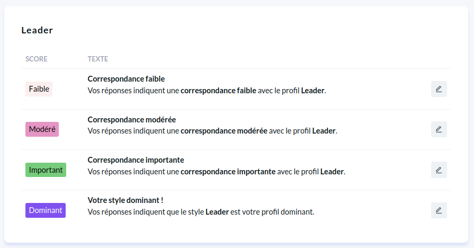Edit the Faible score text with pencil icon

click(x=439, y=89)
